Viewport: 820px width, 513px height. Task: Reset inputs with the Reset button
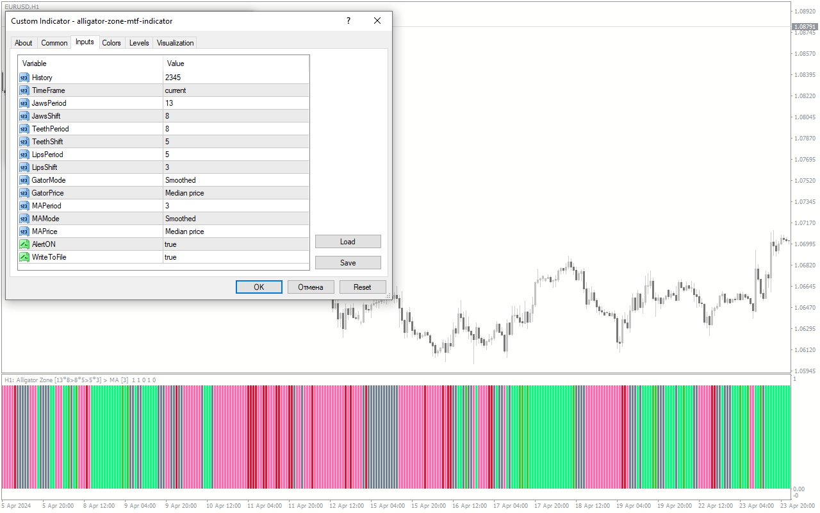363,287
